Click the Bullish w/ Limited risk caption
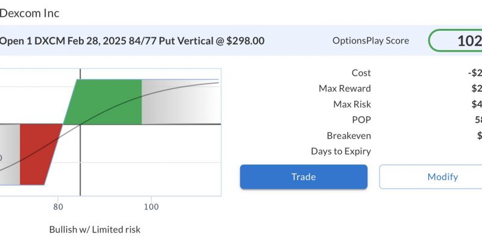 point(95,230)
